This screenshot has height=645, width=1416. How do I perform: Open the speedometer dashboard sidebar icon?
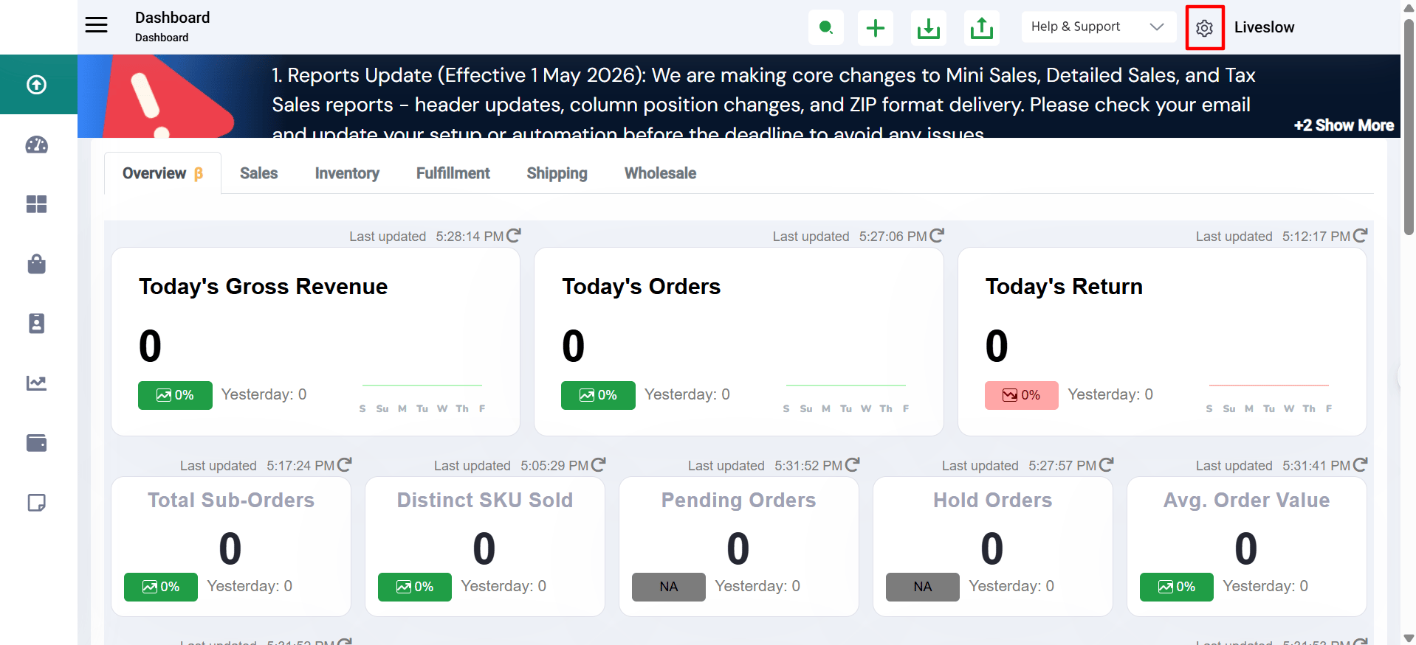pyautogui.click(x=37, y=144)
